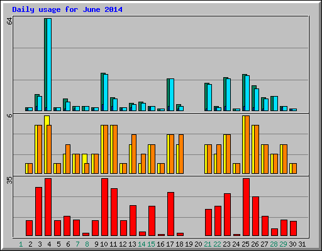Click day 14 on the x-axis
This screenshot has width=322, height=251.
pos(142,244)
